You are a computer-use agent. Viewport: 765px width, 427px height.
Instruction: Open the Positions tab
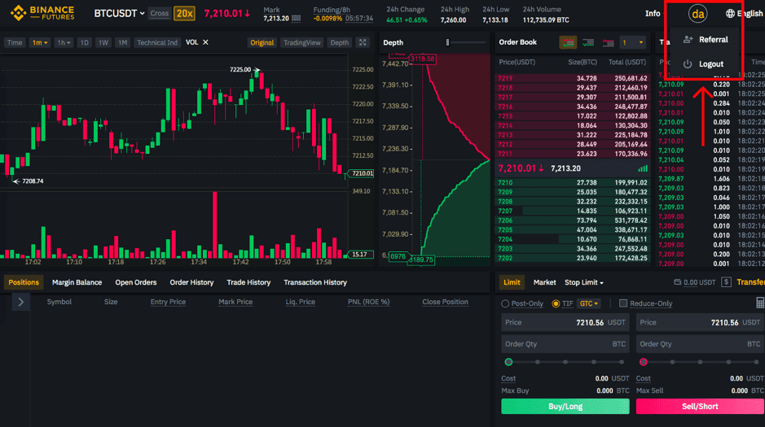[x=24, y=282]
